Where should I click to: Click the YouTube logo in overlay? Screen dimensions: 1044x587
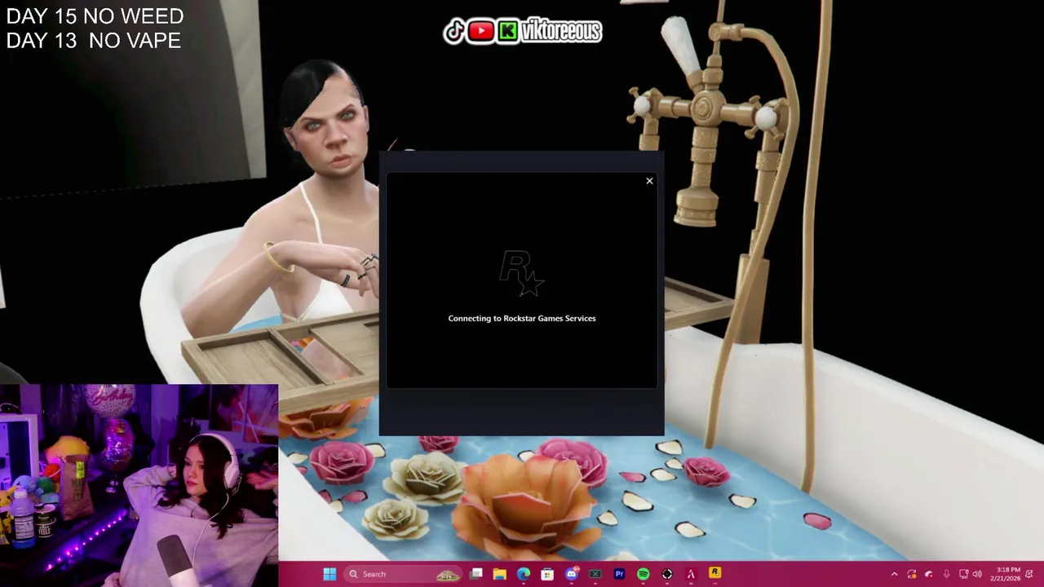(x=480, y=32)
